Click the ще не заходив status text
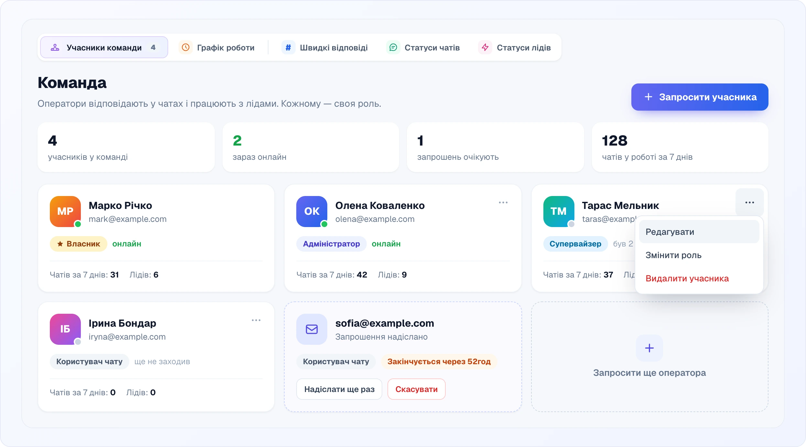This screenshot has width=806, height=447. tap(162, 362)
